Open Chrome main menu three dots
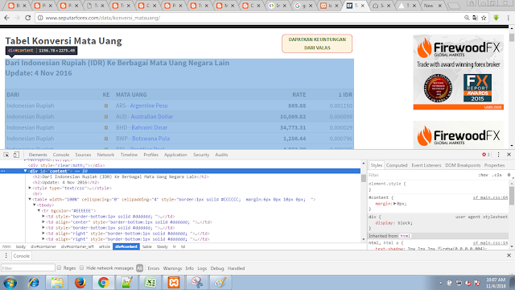The width and height of the screenshot is (515, 290). click(508, 18)
